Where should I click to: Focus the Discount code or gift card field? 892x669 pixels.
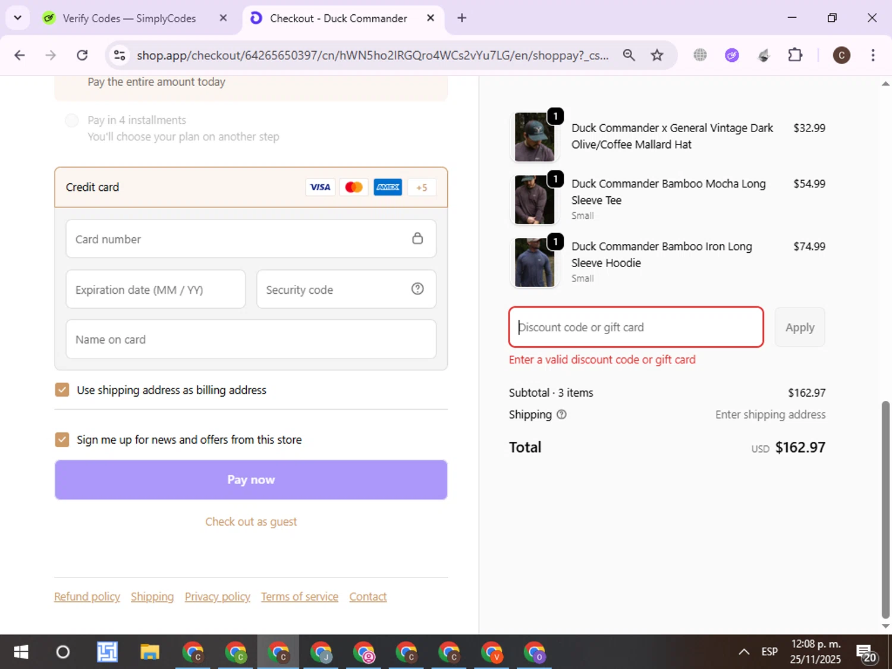[x=636, y=327]
